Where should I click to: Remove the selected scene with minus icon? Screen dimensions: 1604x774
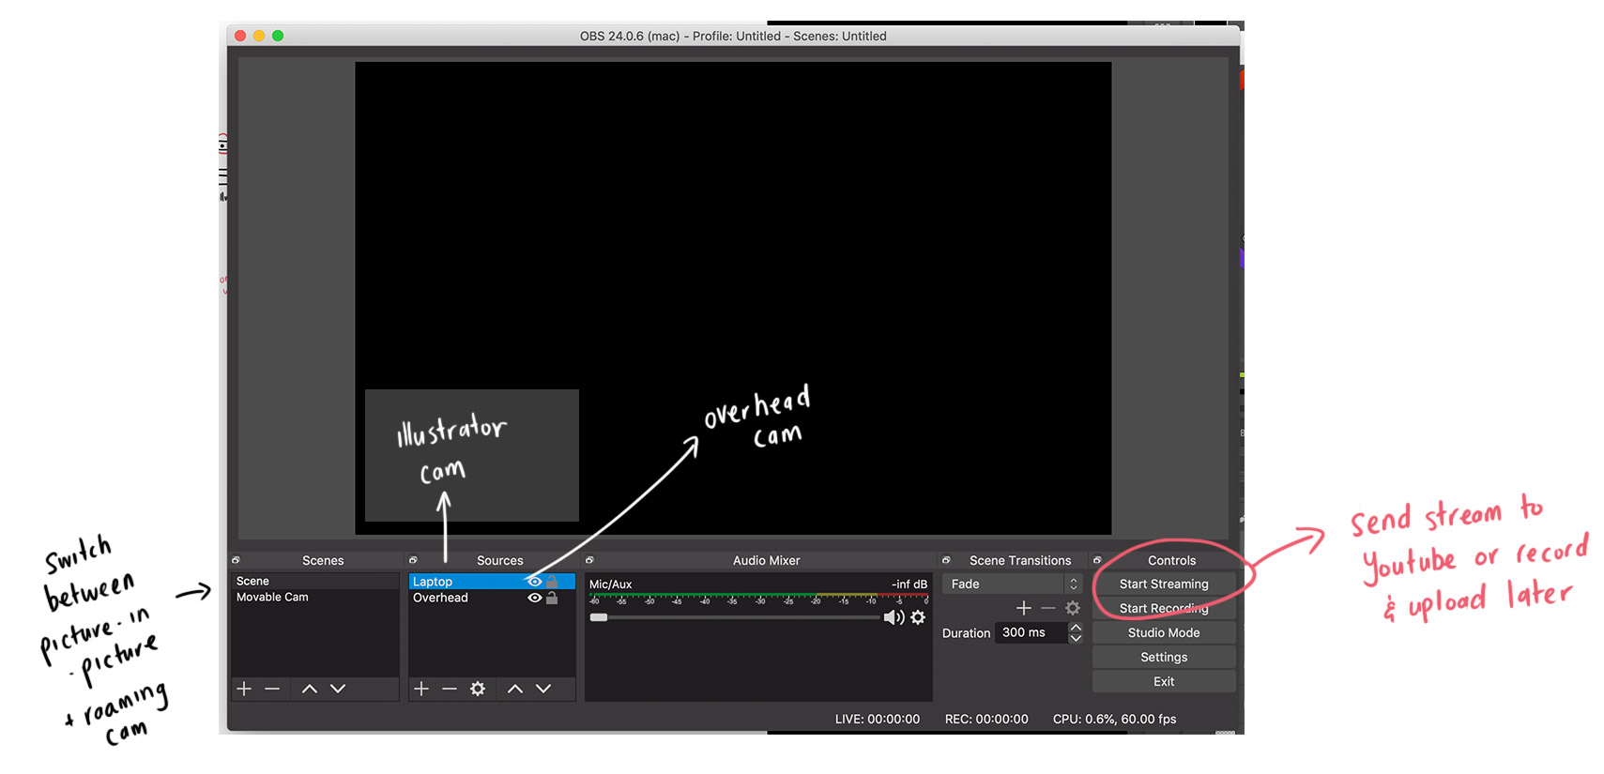pyautogui.click(x=272, y=689)
